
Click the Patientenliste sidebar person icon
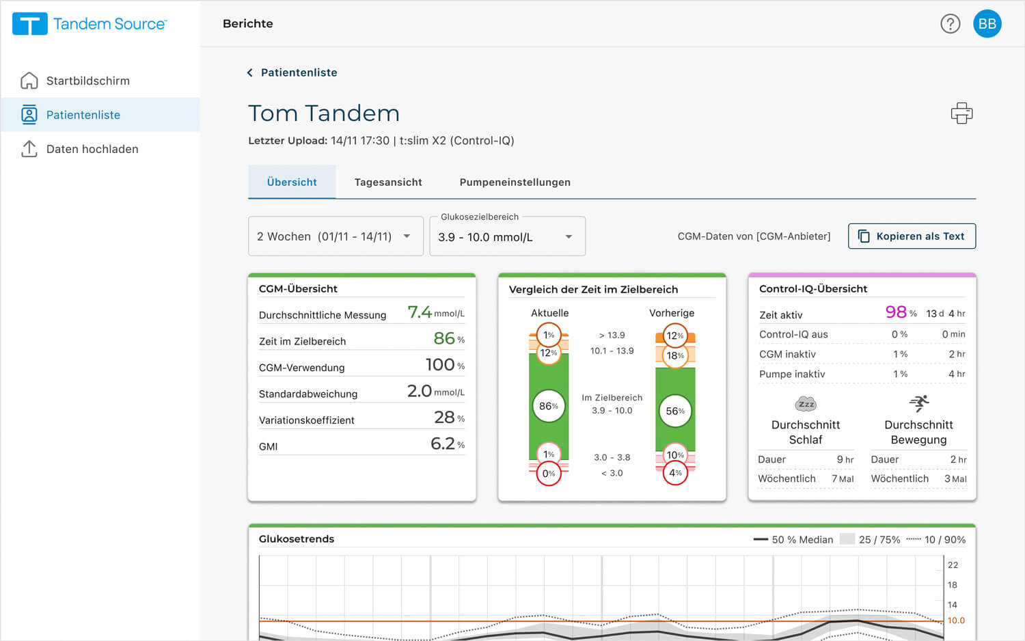point(29,115)
